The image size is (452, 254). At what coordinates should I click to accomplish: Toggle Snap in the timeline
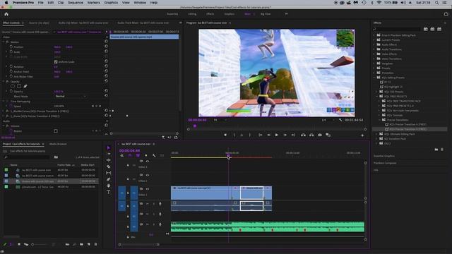click(x=130, y=155)
